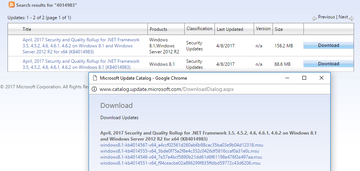Click the RSS feed icon beside Search results

(12, 5)
